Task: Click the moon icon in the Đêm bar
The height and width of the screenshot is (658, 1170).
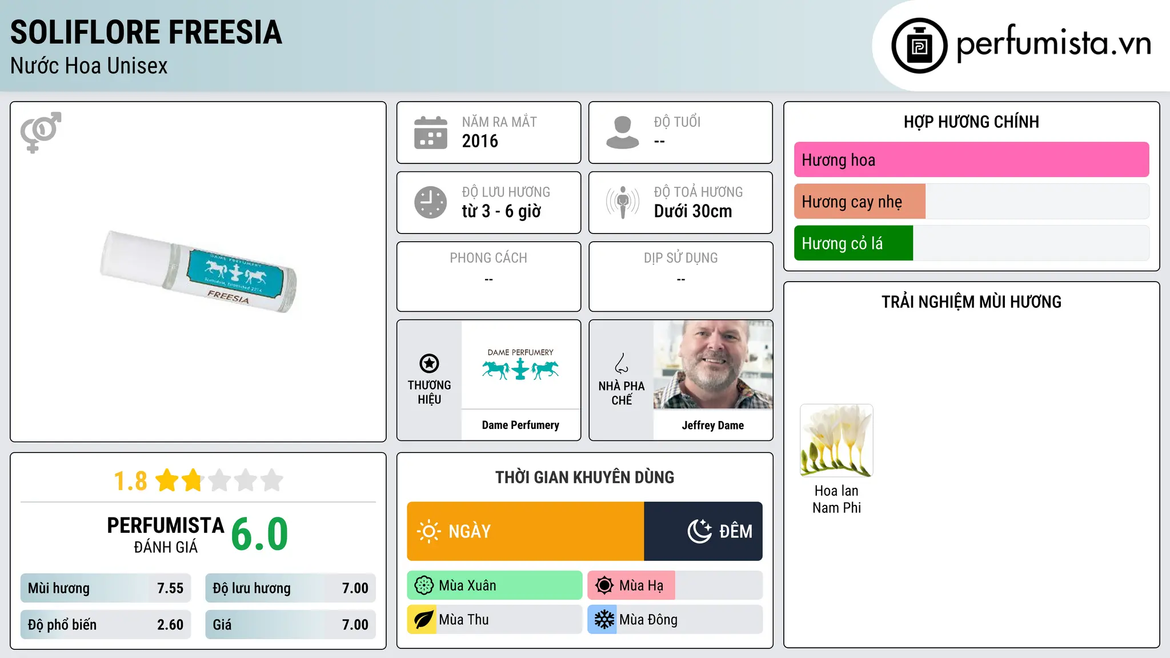Action: [699, 531]
